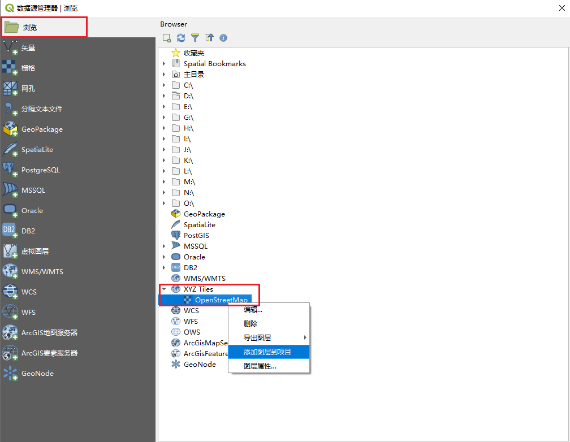
Task: Expand the D:\ drive node
Action: (x=164, y=96)
